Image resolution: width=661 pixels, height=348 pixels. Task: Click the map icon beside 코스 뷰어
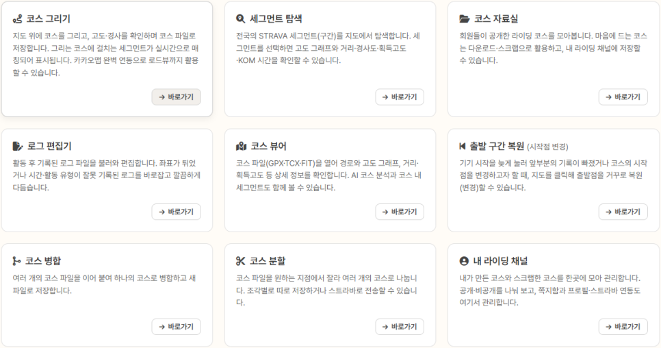click(241, 147)
